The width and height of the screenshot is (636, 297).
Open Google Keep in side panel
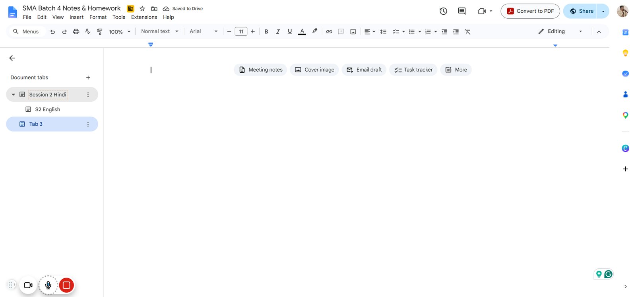coord(625,53)
